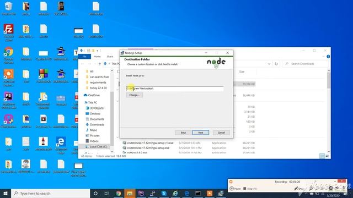Open Skype from the taskbar
This screenshot has width=353, height=198.
coord(164,193)
